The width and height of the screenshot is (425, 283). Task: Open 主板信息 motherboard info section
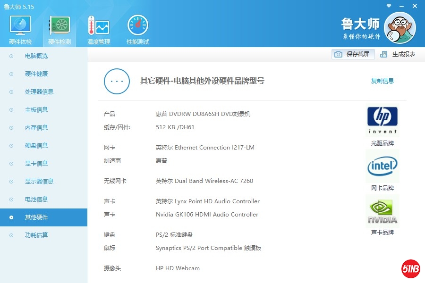36,110
